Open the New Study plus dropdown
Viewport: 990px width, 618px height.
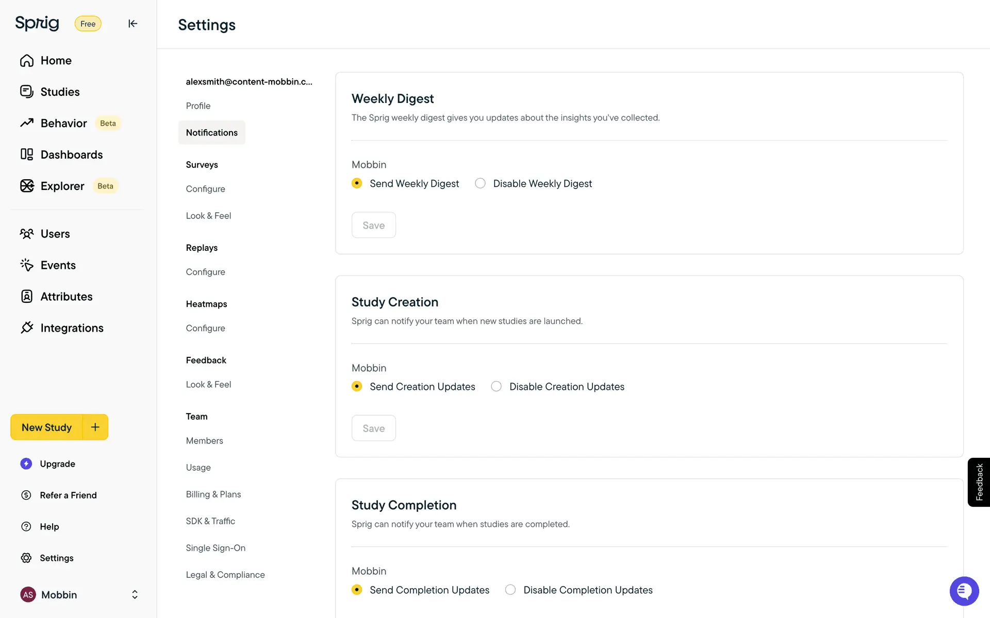[x=95, y=427]
